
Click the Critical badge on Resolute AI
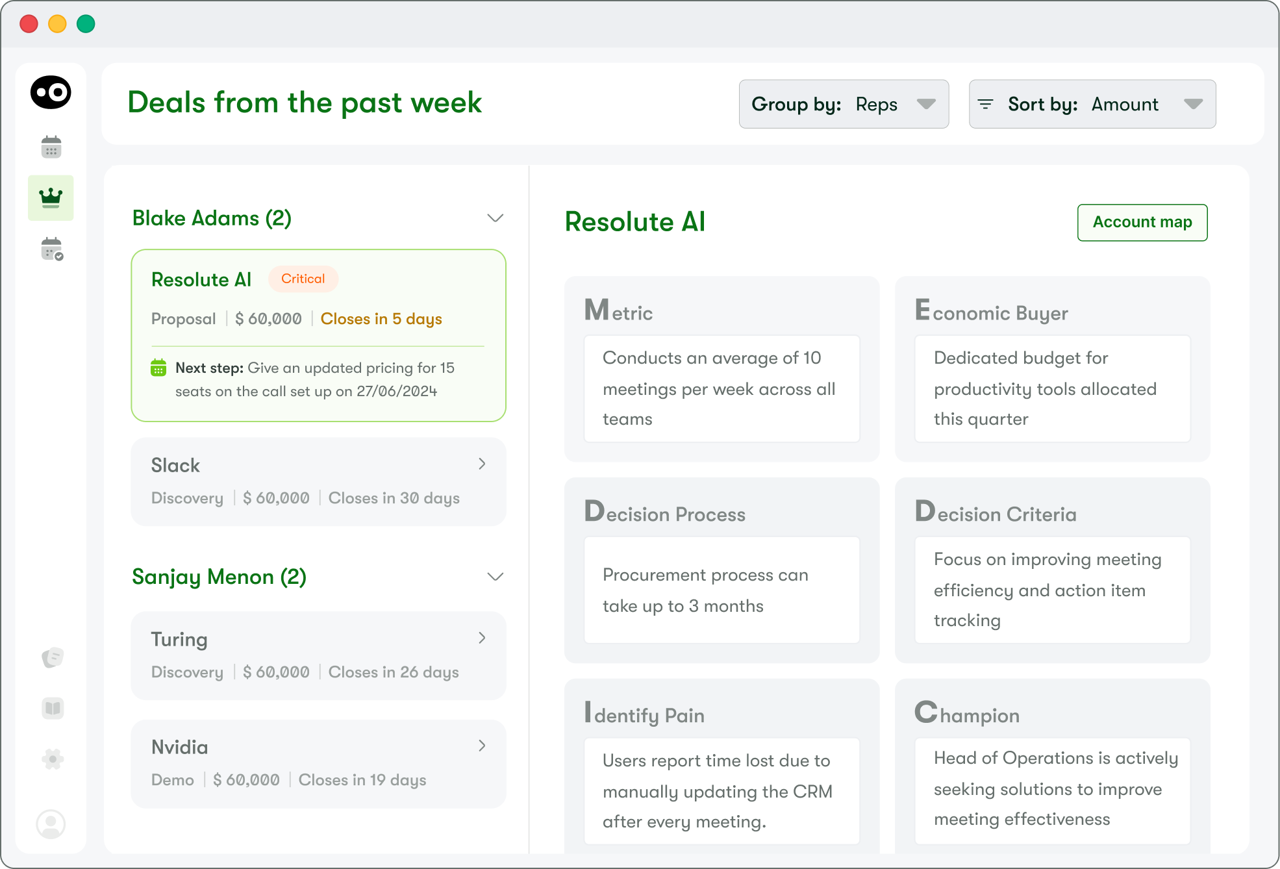(x=303, y=279)
